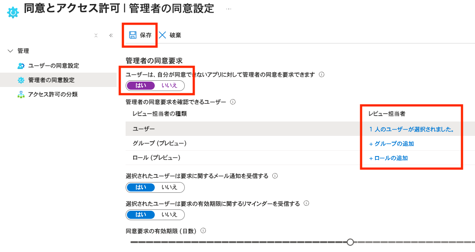Click the admin consent settings gear icon
The image size is (475, 252).
pyautogui.click(x=21, y=80)
